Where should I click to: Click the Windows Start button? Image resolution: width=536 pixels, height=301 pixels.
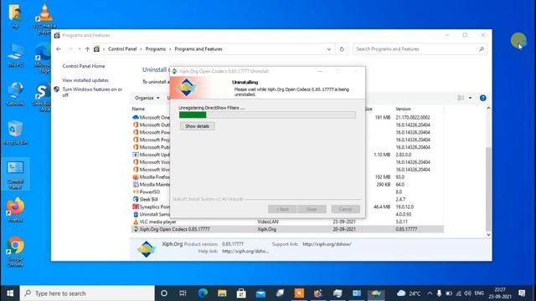pos(10,293)
